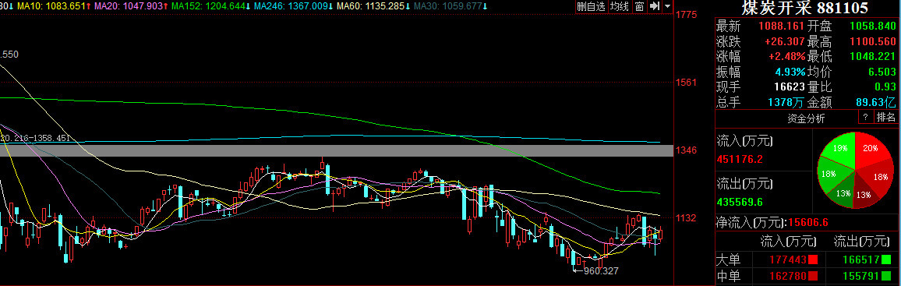
Task: Click the 删自选 button
Action: 592,6
